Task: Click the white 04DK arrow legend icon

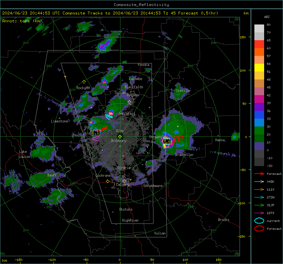Action: click(259, 182)
